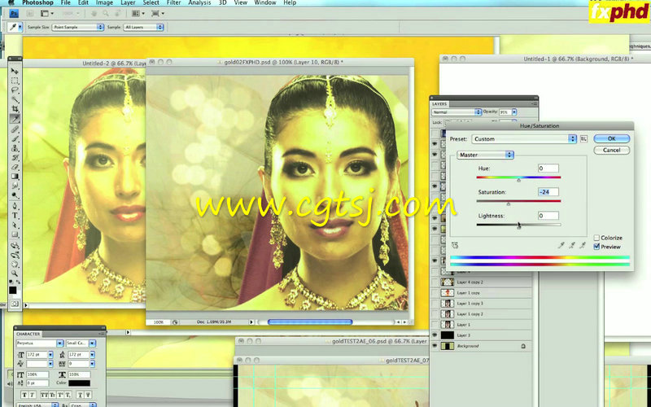This screenshot has height=407, width=651.
Task: Open the Sample Size Point Sample dropdown
Action: 77,27
